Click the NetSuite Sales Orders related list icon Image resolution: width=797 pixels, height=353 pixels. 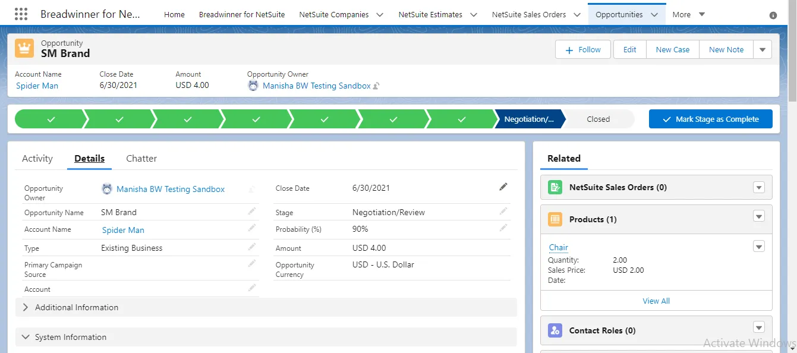coord(555,187)
